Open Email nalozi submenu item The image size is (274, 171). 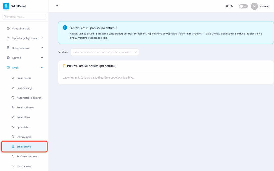pyautogui.click(x=24, y=78)
